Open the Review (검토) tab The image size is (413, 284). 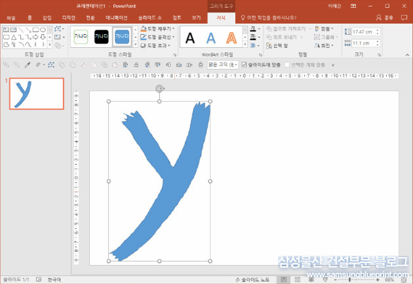point(177,18)
